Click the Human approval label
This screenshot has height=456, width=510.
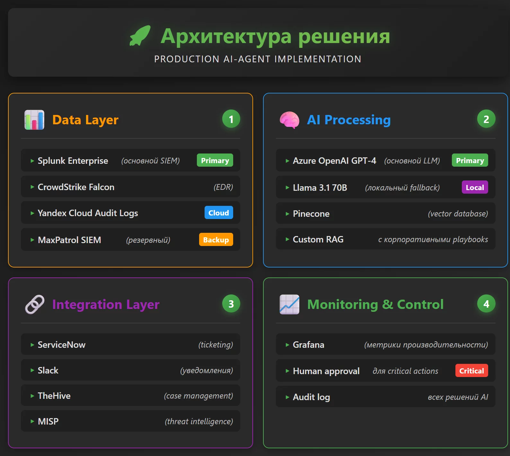point(326,371)
